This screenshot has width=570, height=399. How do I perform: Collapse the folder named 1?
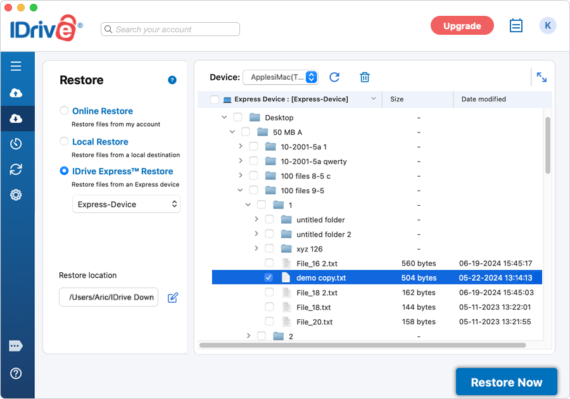click(248, 205)
